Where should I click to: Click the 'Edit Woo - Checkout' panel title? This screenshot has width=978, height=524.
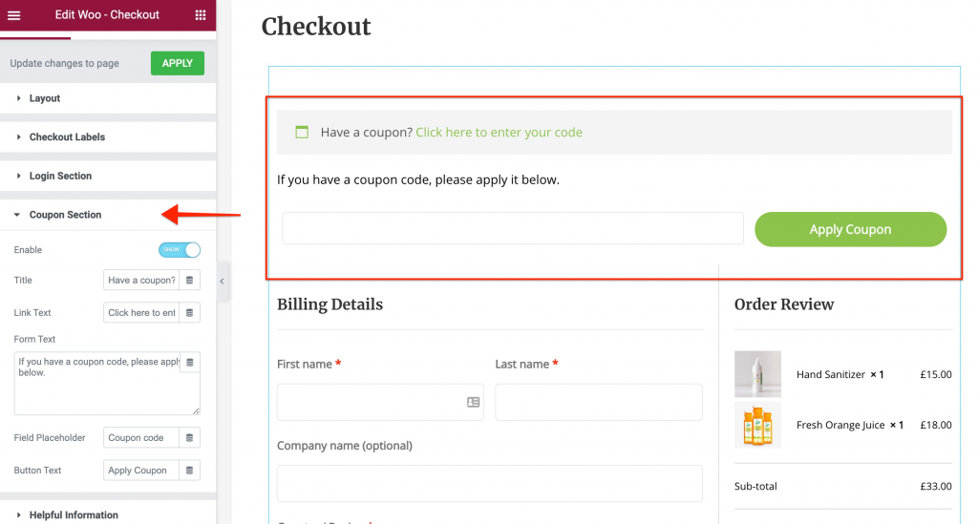click(x=107, y=15)
